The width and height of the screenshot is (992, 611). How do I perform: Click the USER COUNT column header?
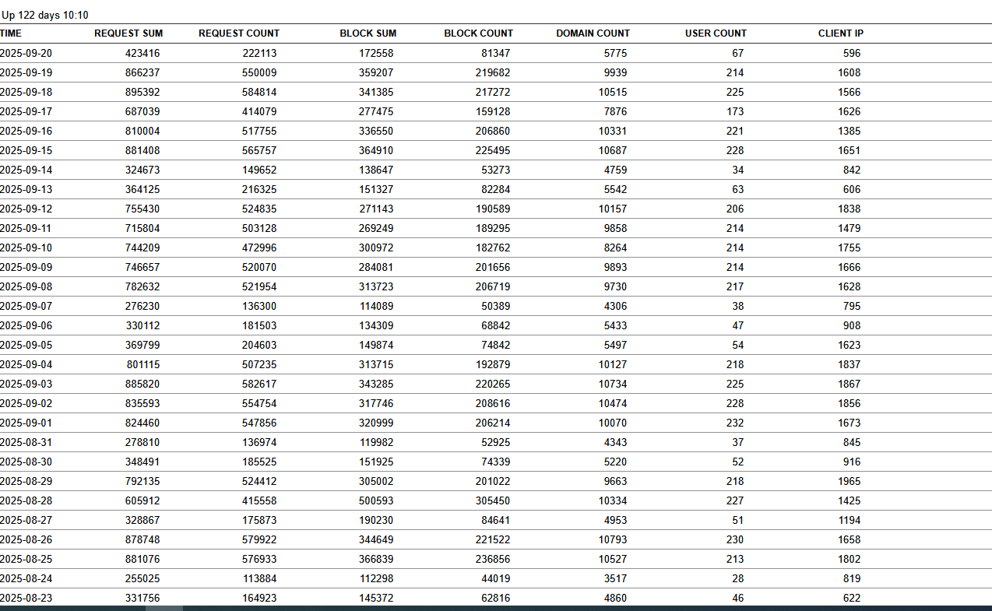tap(716, 33)
